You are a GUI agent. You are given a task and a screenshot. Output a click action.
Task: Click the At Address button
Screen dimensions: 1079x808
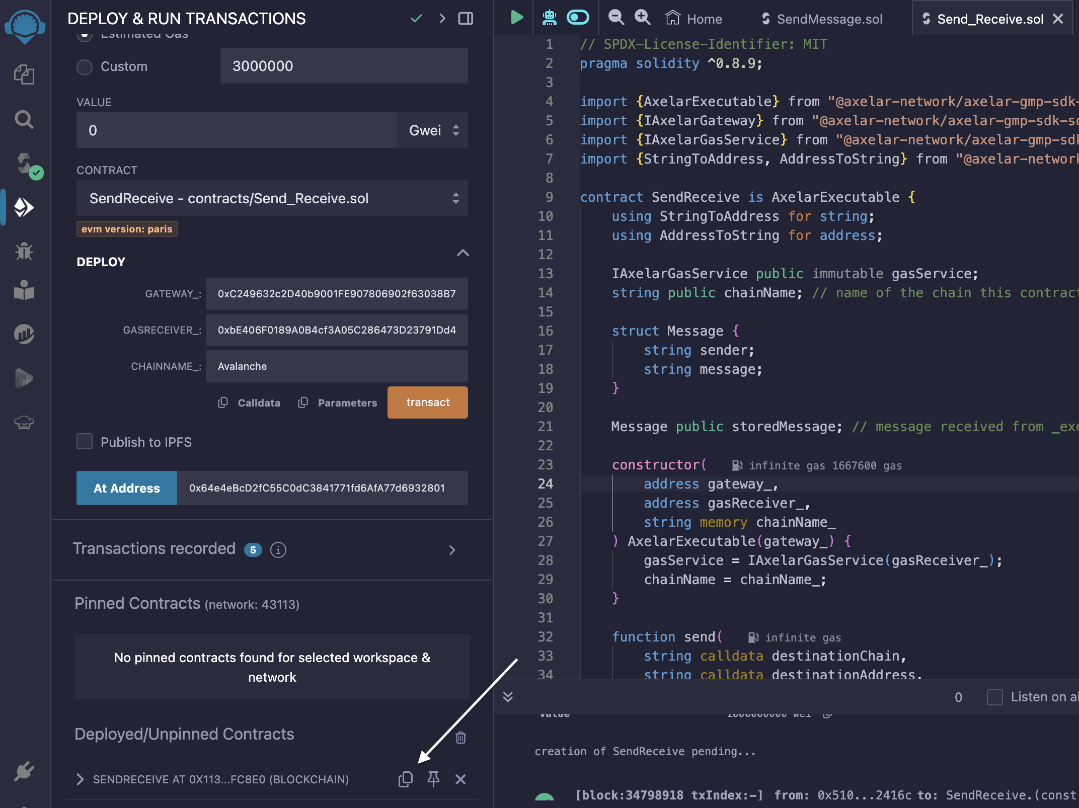(127, 488)
